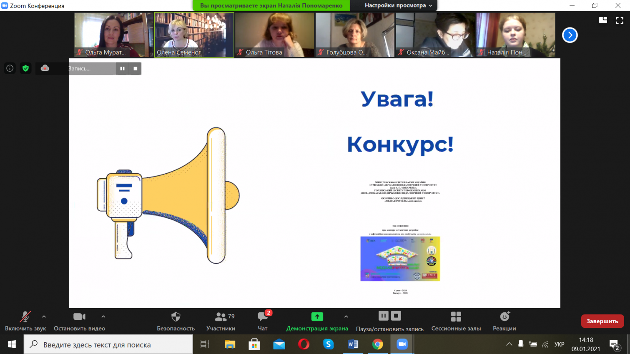Viewport: 630px width, 354px height.
Task: Open meeting information icon
Action: pos(10,68)
